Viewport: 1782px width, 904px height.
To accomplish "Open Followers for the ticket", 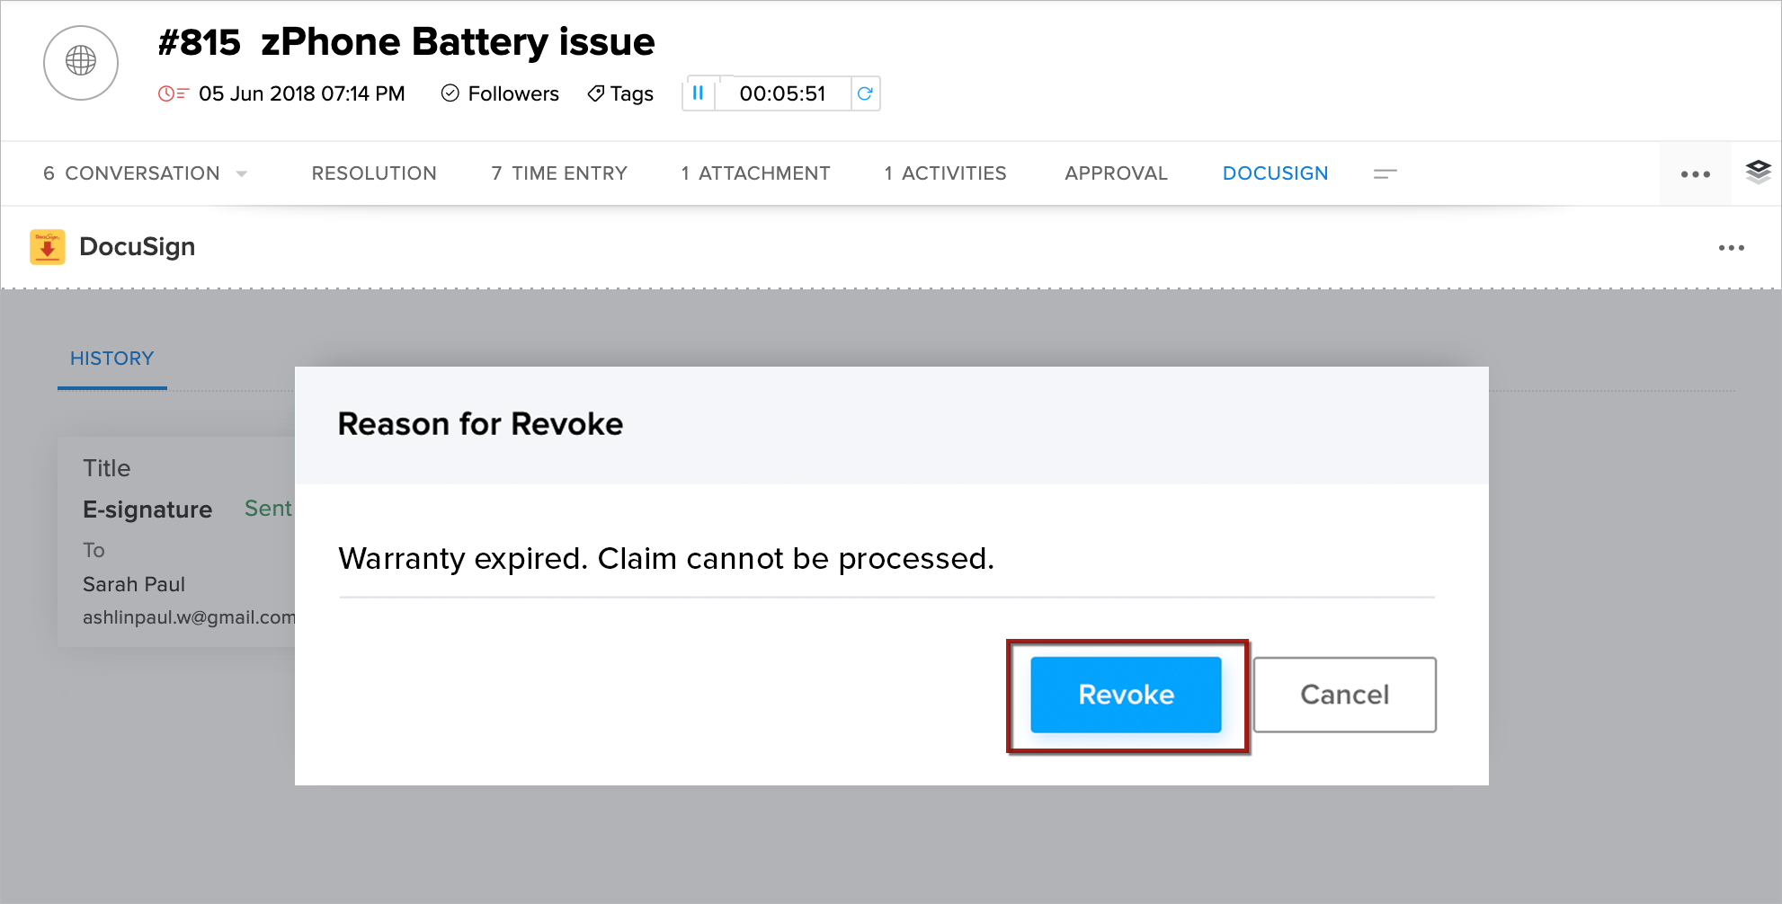I will coord(500,93).
